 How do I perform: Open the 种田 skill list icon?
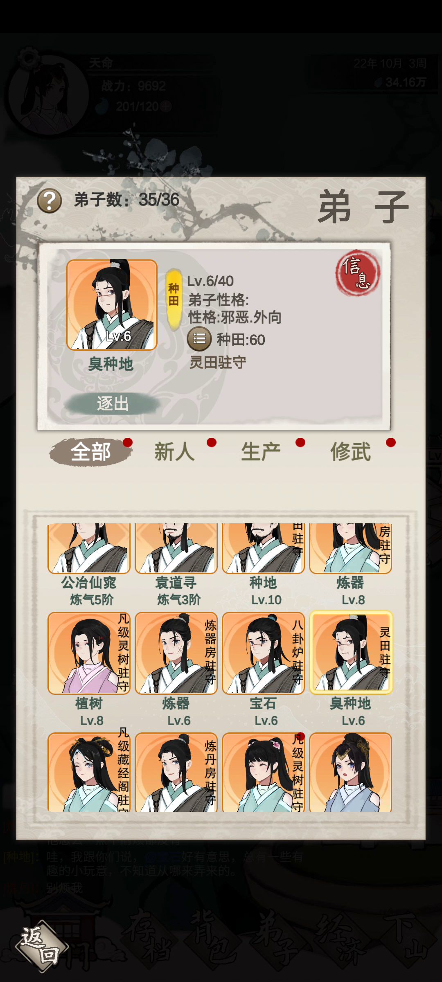(199, 339)
